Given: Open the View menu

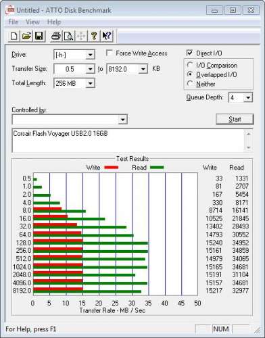Looking at the screenshot, I should [x=32, y=22].
